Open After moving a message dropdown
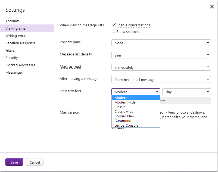 click(x=161, y=80)
